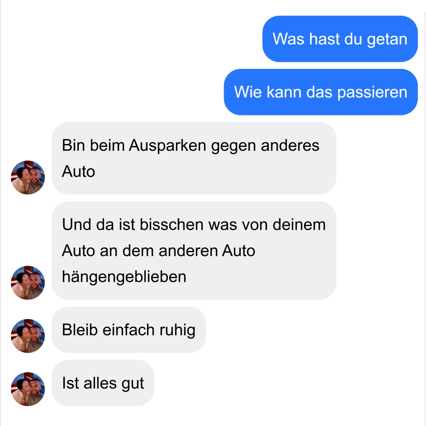This screenshot has height=426, width=426.
Task: Click profile picture next to "Bleib einfach ruhig"
Action: point(28,336)
